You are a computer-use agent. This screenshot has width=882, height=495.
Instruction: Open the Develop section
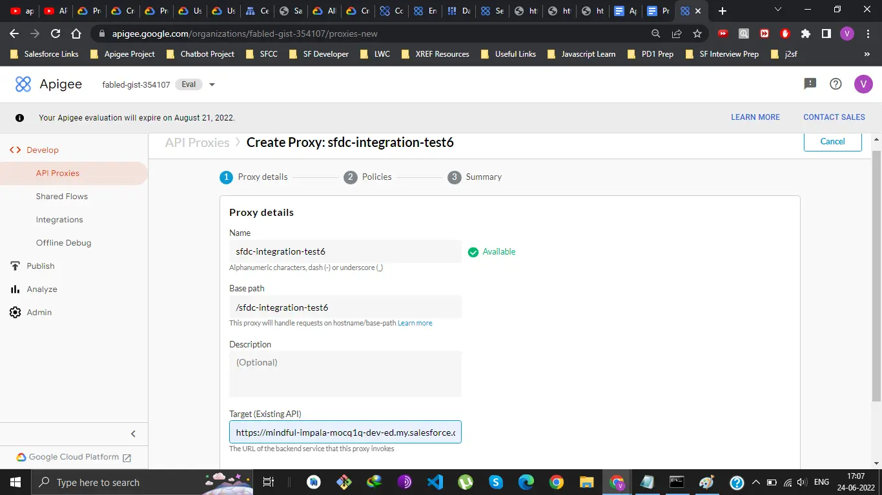point(43,150)
